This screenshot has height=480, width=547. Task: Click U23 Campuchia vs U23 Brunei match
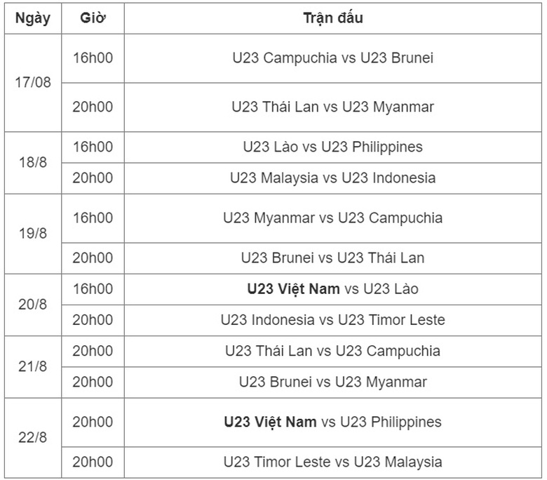click(x=332, y=58)
